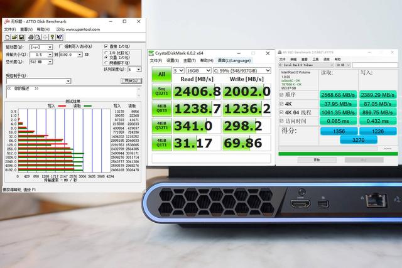Click the CrystalDiskMark title bar app icon
This screenshot has width=402, height=268.
[x=151, y=53]
